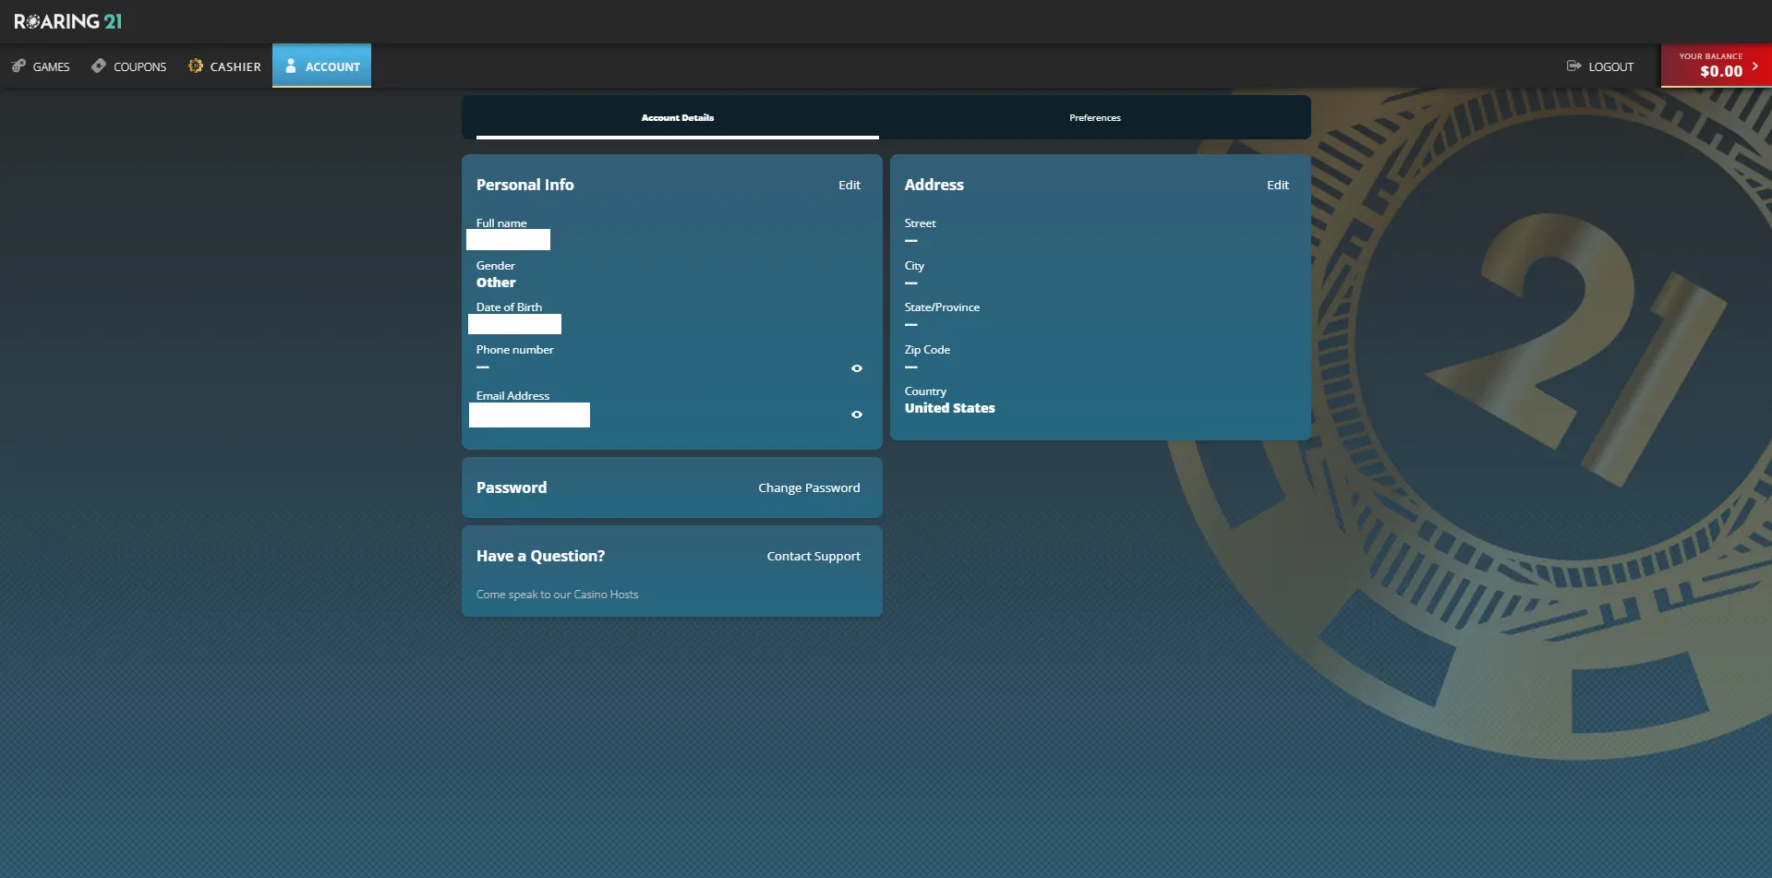Image resolution: width=1772 pixels, height=878 pixels.
Task: Select the Games dice icon
Action: (18, 66)
